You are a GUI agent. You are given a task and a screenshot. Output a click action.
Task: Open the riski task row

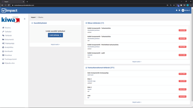tap(137, 97)
